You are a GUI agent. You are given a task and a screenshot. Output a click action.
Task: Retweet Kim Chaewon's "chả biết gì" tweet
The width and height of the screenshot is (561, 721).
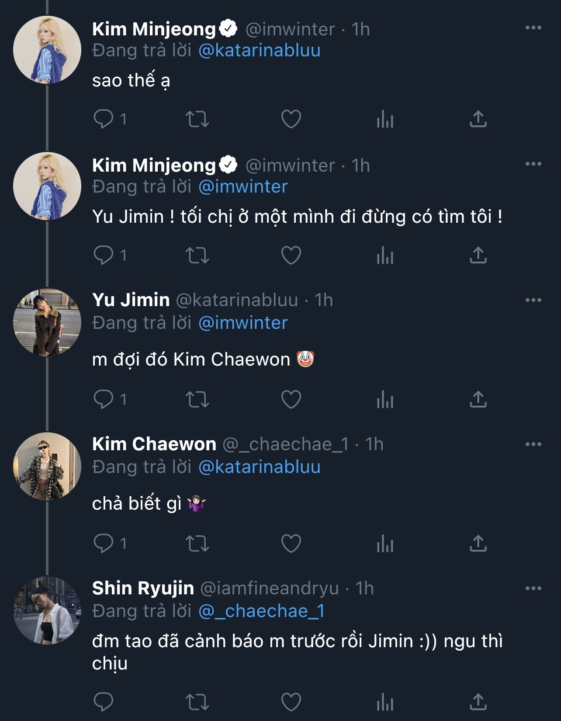pyautogui.click(x=197, y=544)
